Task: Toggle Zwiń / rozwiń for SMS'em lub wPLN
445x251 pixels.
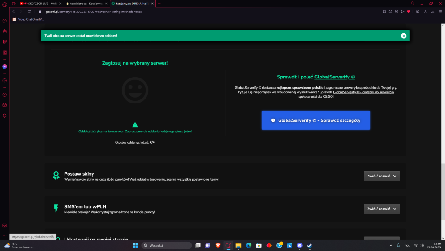Action: (x=382, y=209)
